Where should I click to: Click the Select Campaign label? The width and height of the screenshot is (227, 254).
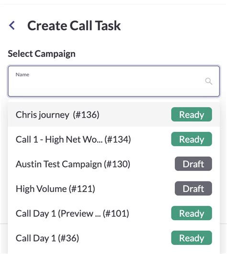pos(42,54)
